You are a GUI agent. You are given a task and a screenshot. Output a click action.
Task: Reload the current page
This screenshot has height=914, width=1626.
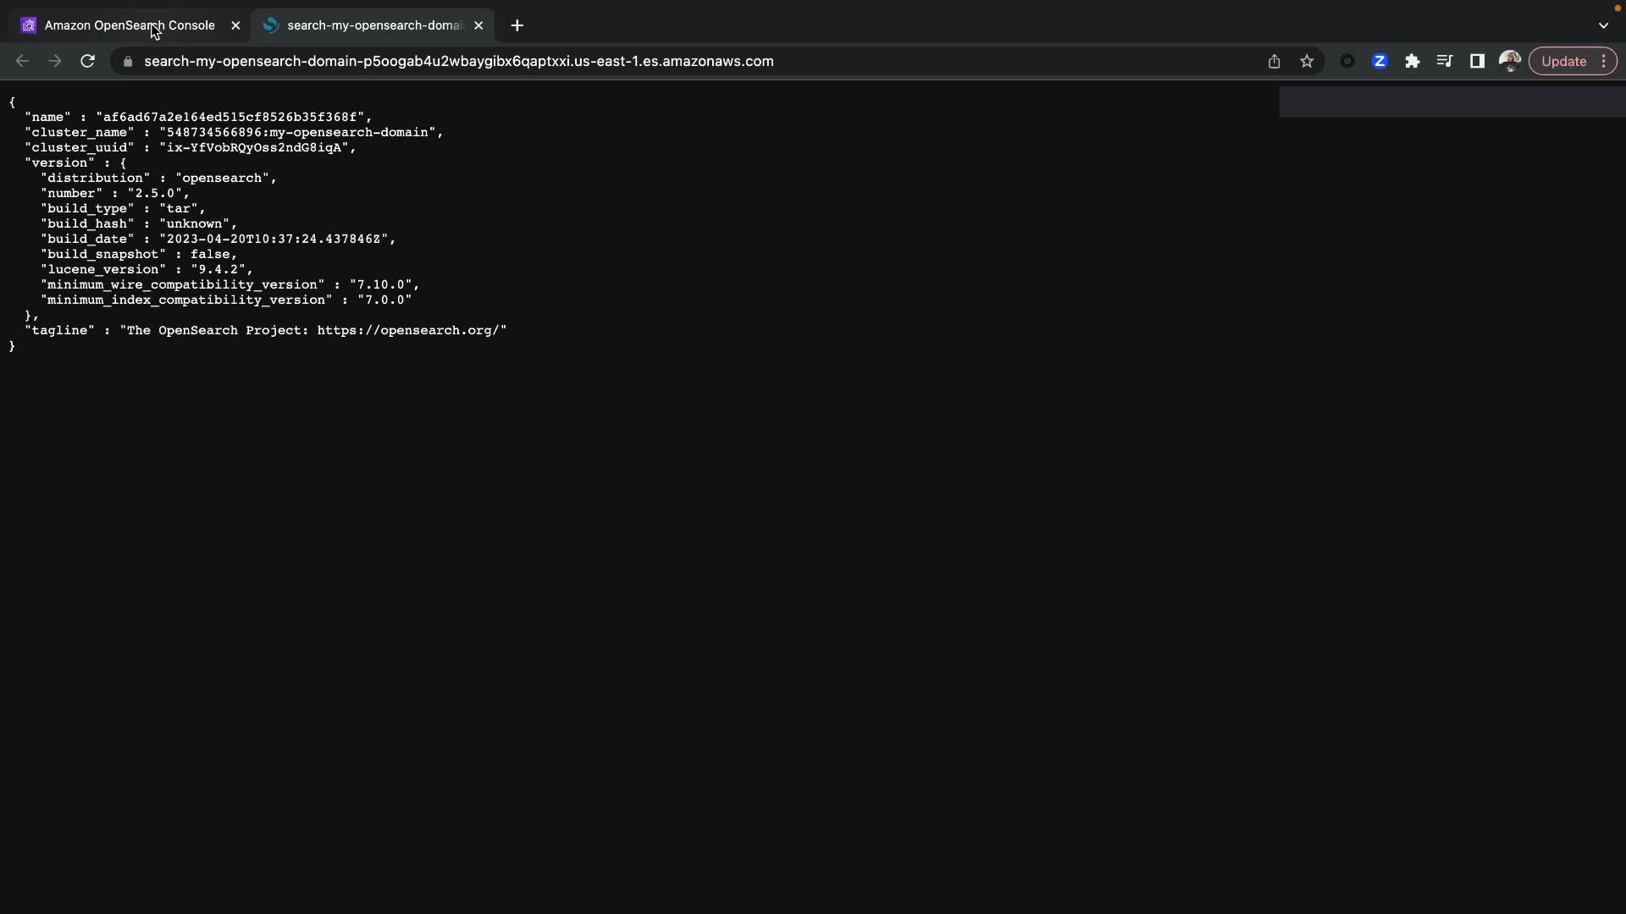[87, 61]
